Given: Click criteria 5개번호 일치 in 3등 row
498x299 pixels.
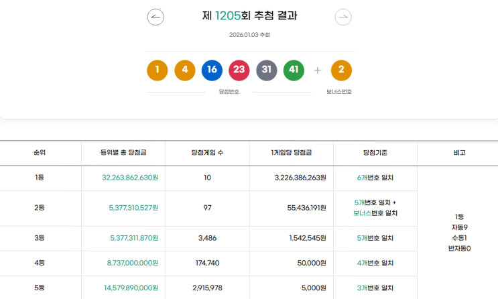Looking at the screenshot, I should click(375, 238).
